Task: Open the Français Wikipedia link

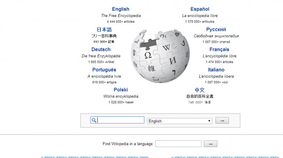Action: tap(219, 49)
